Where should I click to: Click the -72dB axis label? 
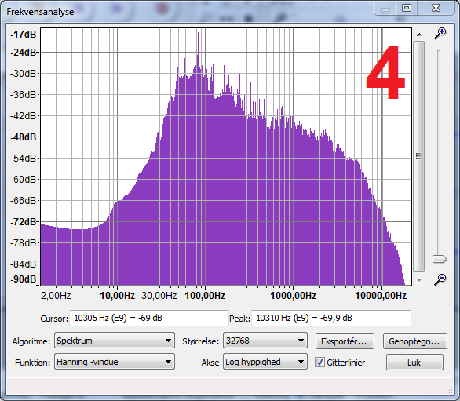pyautogui.click(x=24, y=222)
